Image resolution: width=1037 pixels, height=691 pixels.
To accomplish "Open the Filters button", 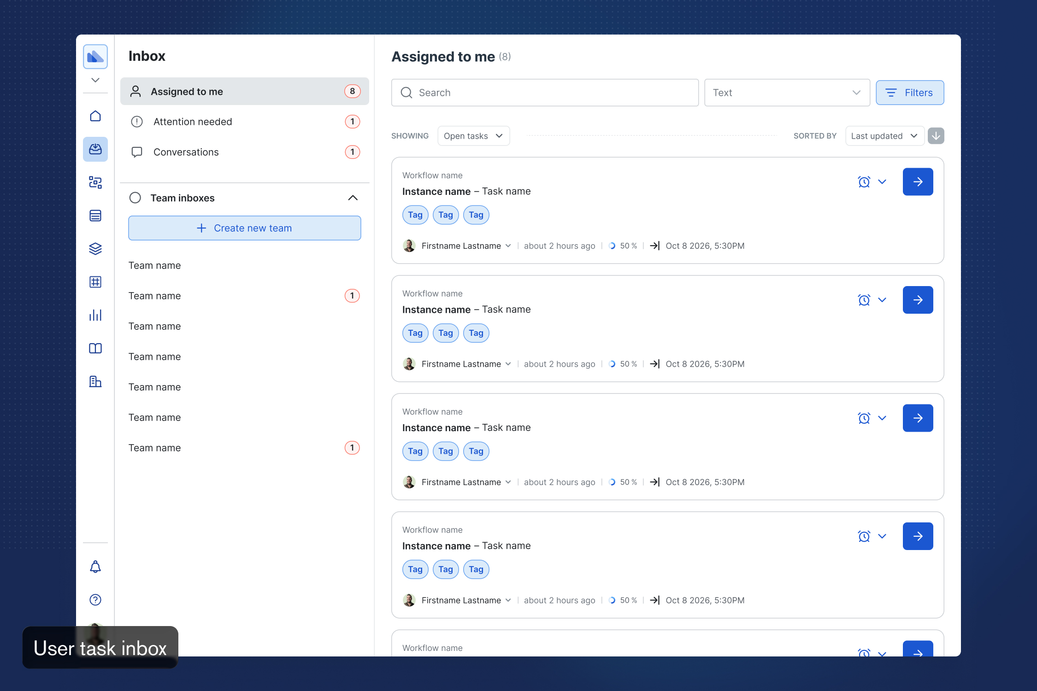I will tap(910, 93).
